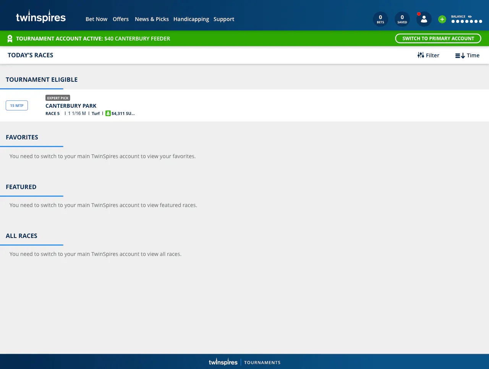Click the $4,311 purse amount text
The height and width of the screenshot is (369, 489).
123,113
